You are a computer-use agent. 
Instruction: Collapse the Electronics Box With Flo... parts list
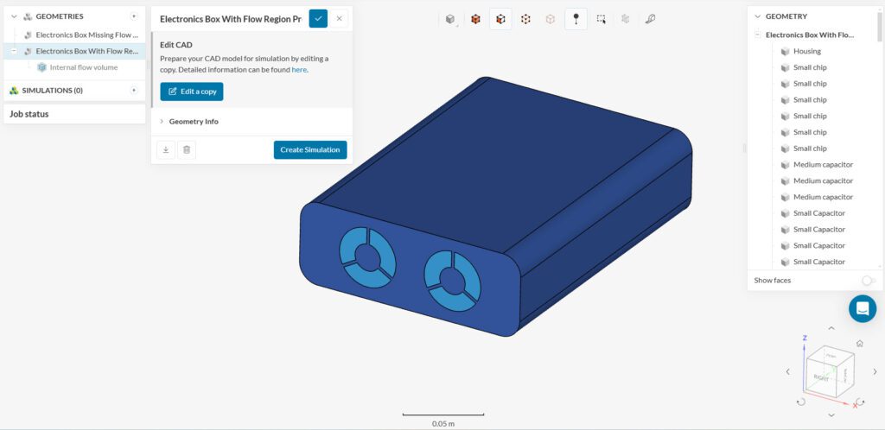coord(757,35)
